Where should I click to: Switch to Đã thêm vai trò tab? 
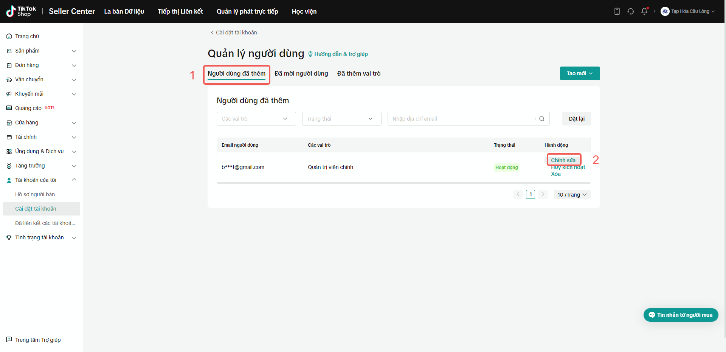[x=358, y=73]
